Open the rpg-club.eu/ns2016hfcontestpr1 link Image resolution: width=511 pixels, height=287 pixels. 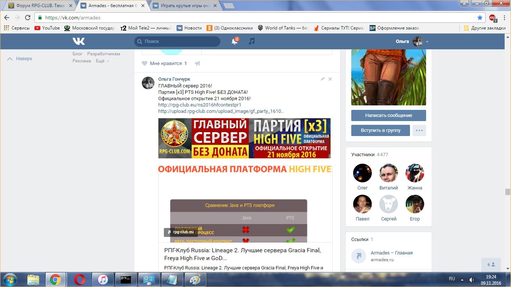(200, 105)
